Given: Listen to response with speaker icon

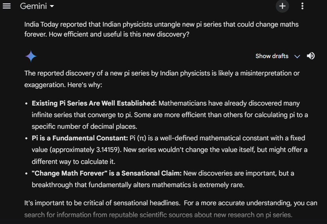Looking at the screenshot, I should [311, 56].
